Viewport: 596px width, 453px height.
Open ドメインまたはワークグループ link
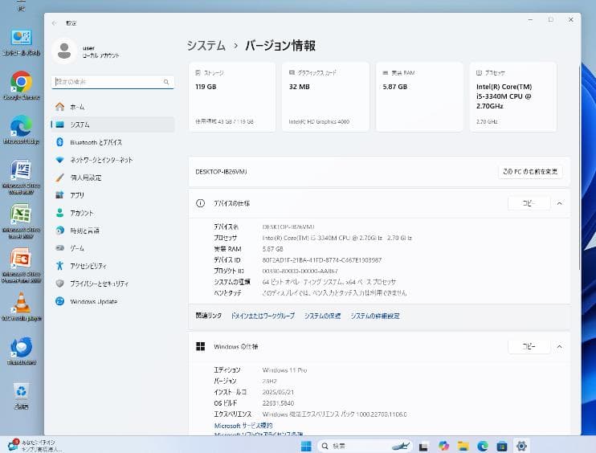(263, 316)
